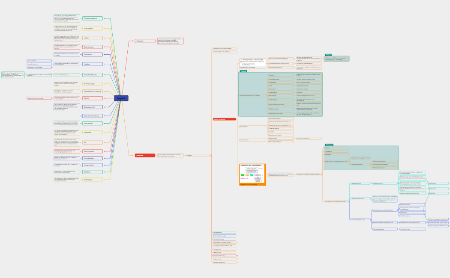
Task: Select the red Amtliche Vermessung node
Action: point(224,119)
